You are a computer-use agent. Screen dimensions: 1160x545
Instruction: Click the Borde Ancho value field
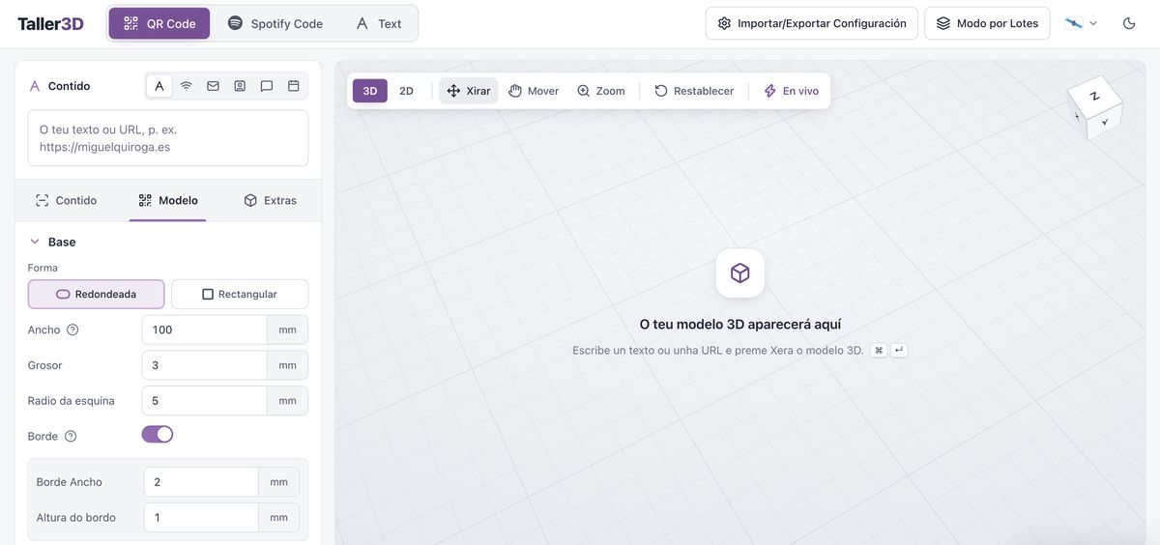pyautogui.click(x=201, y=482)
